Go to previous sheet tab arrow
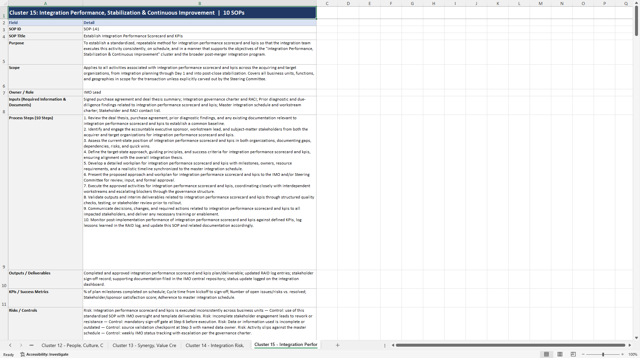640x358 pixels. click(10, 345)
